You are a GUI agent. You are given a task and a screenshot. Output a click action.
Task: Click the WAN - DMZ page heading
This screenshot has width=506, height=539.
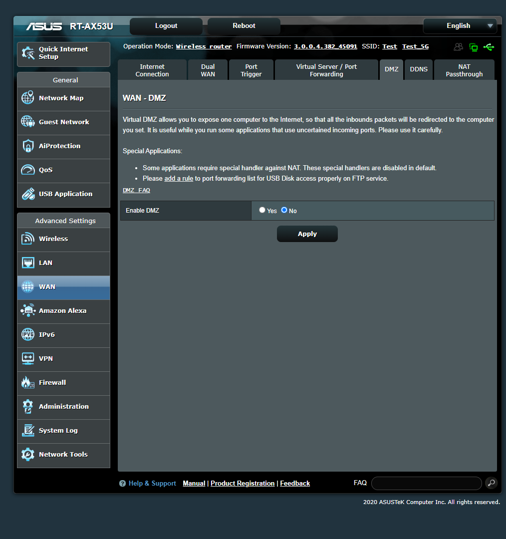coord(144,98)
